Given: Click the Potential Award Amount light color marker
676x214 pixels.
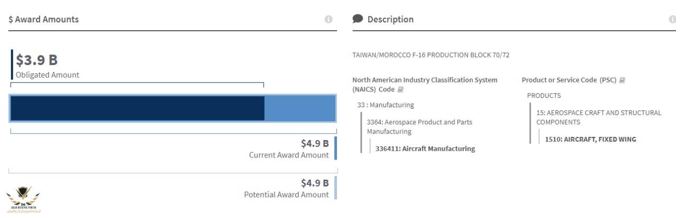Looking at the screenshot, I should click(336, 188).
